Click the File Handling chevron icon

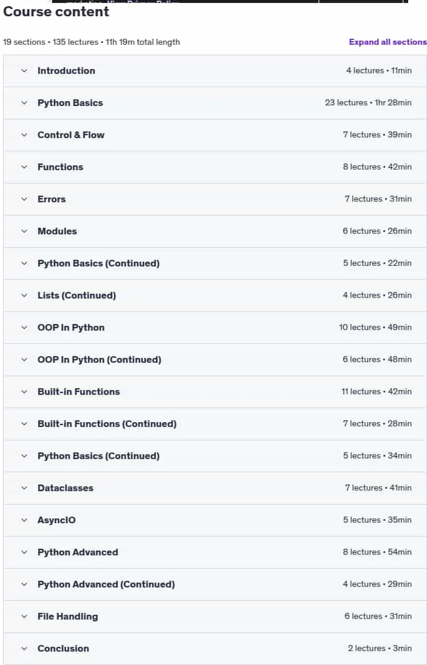pyautogui.click(x=24, y=617)
